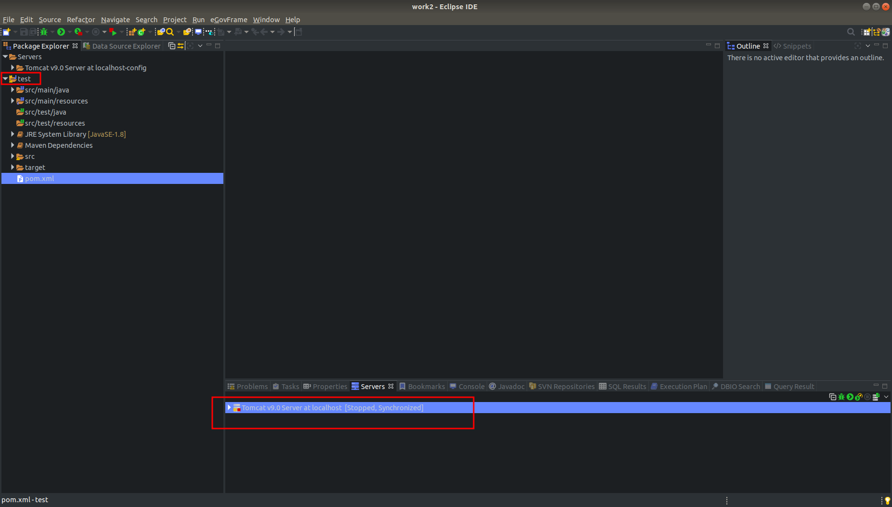Image resolution: width=892 pixels, height=507 pixels.
Task: Collapse the test project node
Action: 5,78
